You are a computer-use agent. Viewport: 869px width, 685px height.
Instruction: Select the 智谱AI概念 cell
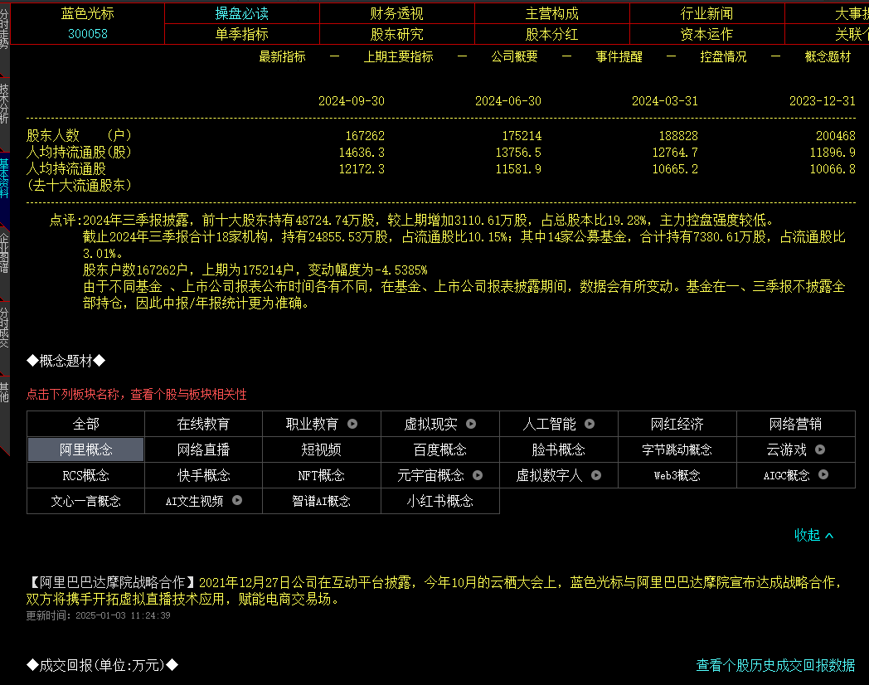coord(322,501)
